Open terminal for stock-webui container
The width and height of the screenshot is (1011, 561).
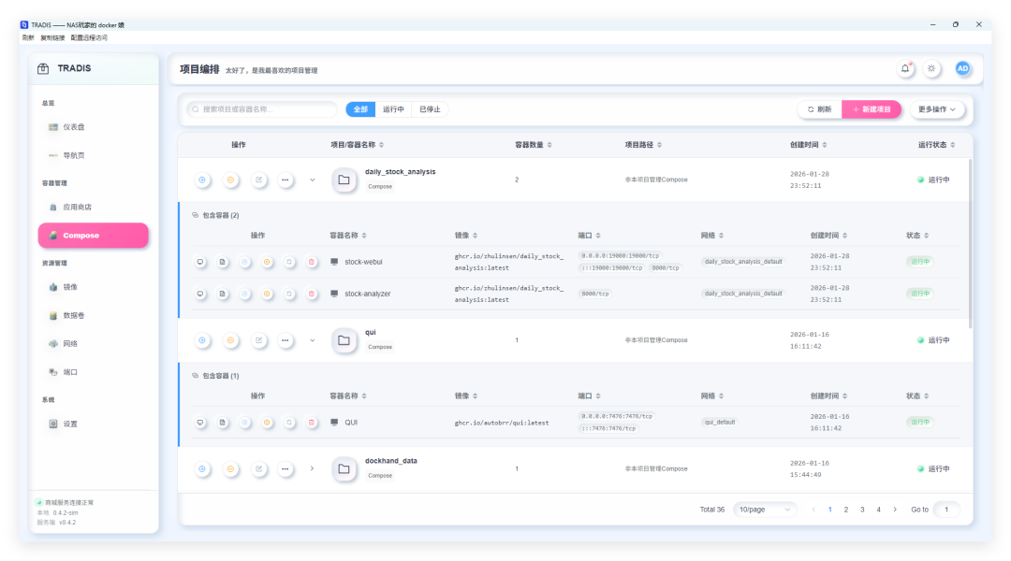200,262
